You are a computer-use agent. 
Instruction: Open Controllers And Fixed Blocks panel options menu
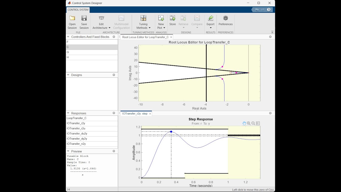[x=114, y=37]
